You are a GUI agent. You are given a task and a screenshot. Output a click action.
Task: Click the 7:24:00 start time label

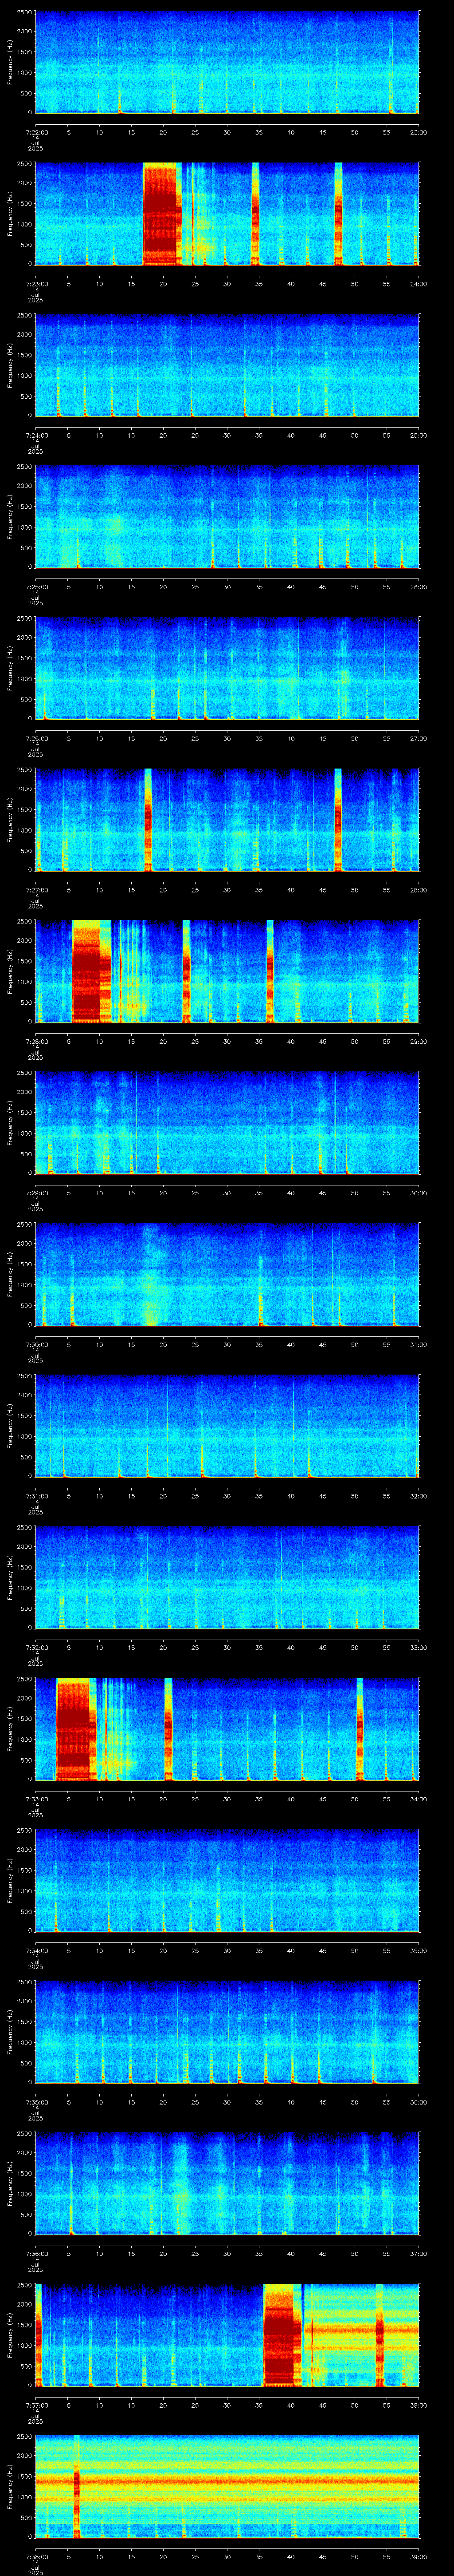pyautogui.click(x=36, y=436)
